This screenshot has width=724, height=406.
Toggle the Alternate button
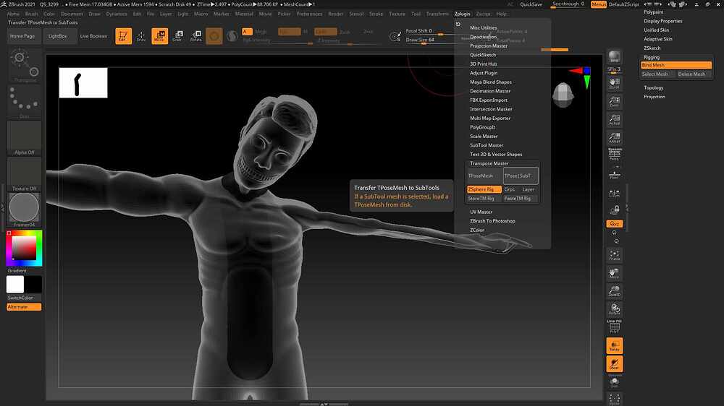(x=24, y=307)
